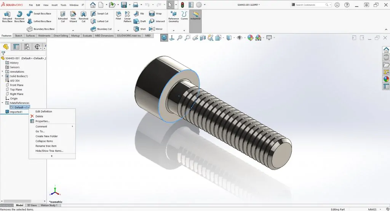Image resolution: width=390 pixels, height=211 pixels.
Task: Choose the Lofted Cut tool
Action: coord(99,21)
